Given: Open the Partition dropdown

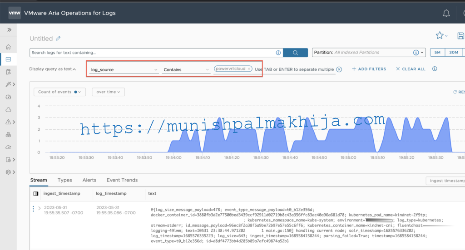Looking at the screenshot, I should (x=369, y=53).
